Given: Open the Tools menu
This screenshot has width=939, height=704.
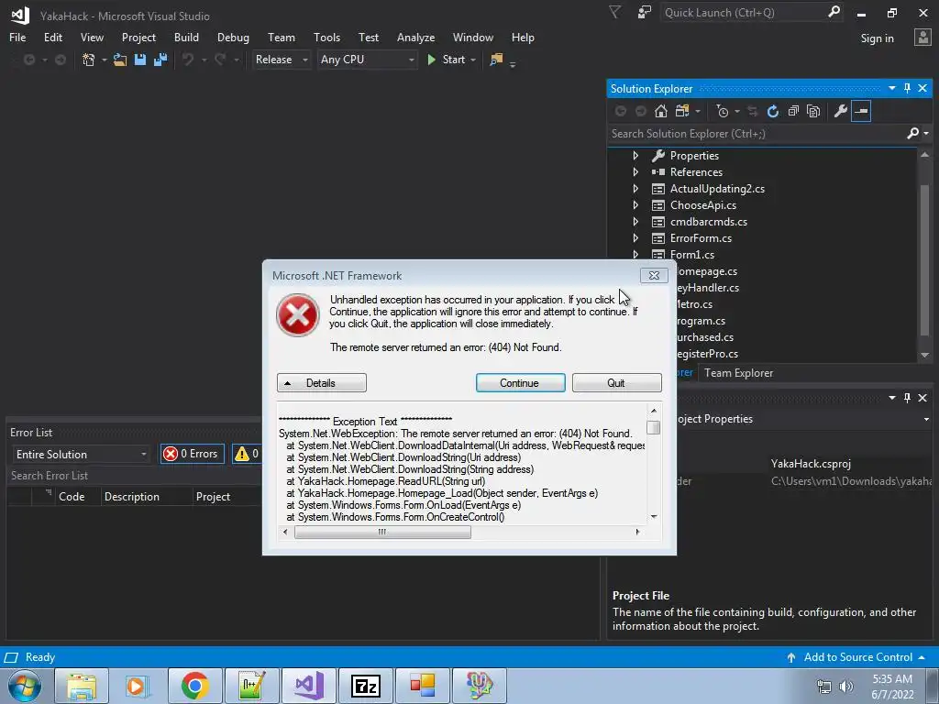Looking at the screenshot, I should (327, 37).
